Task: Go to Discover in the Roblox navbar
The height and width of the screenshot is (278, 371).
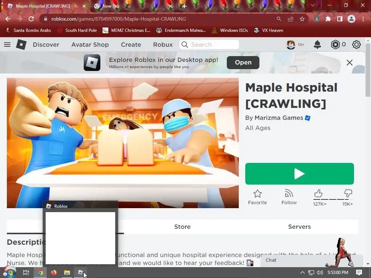Action: tap(46, 45)
